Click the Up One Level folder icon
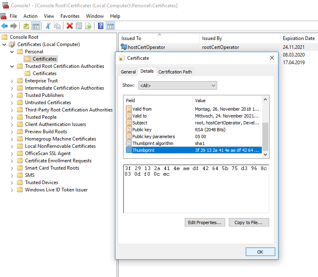 coord(26,26)
